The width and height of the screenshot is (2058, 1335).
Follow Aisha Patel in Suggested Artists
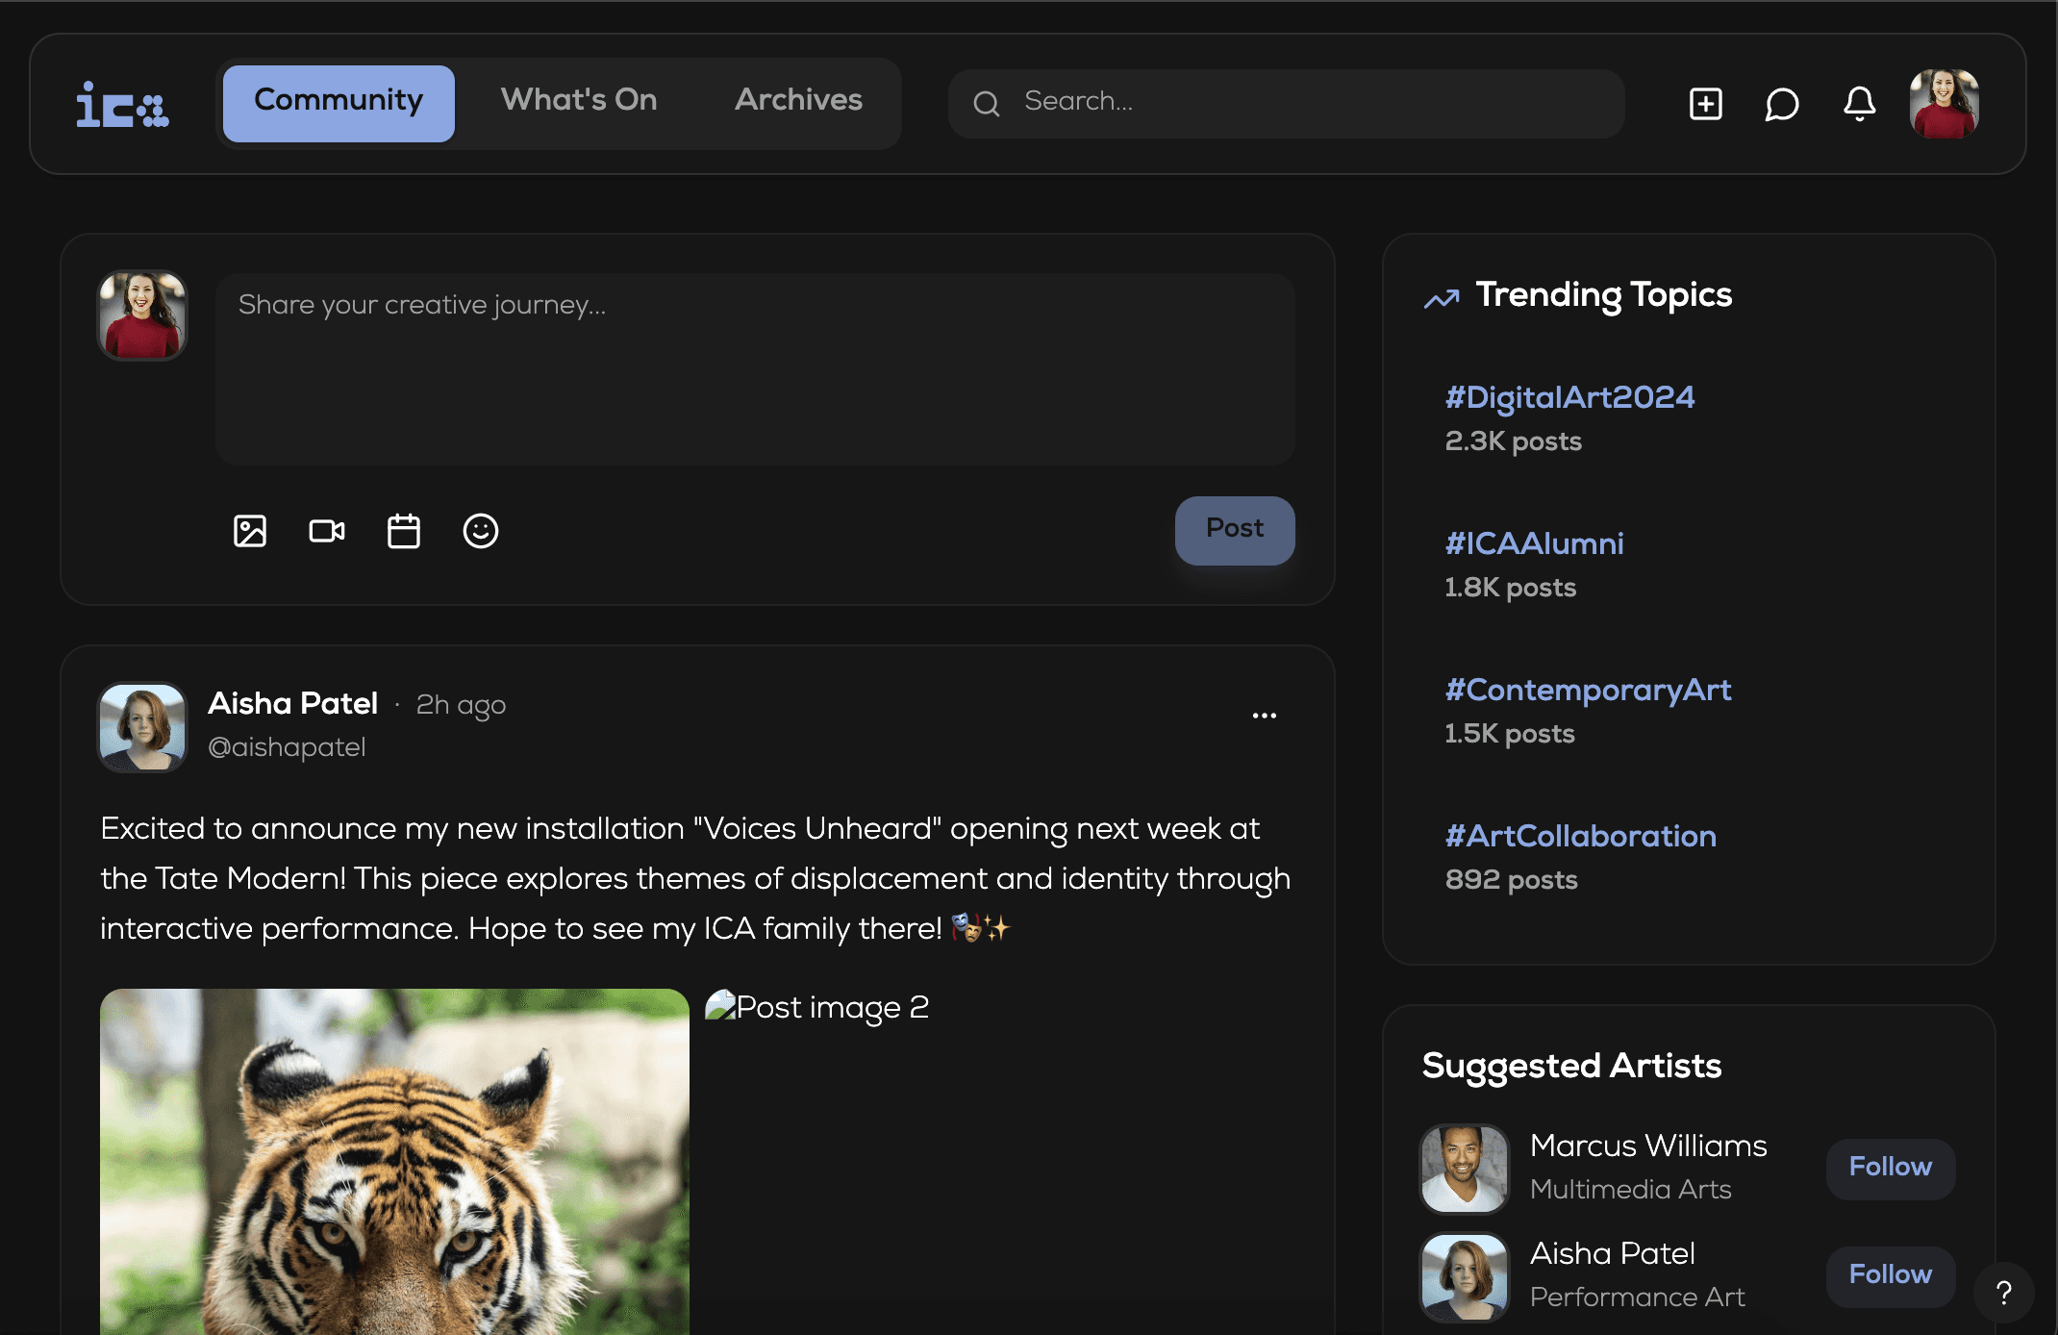1890,1274
